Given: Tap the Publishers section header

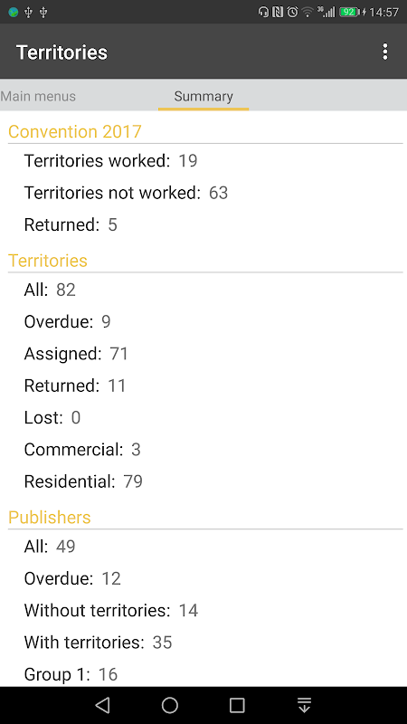Looking at the screenshot, I should (50, 517).
